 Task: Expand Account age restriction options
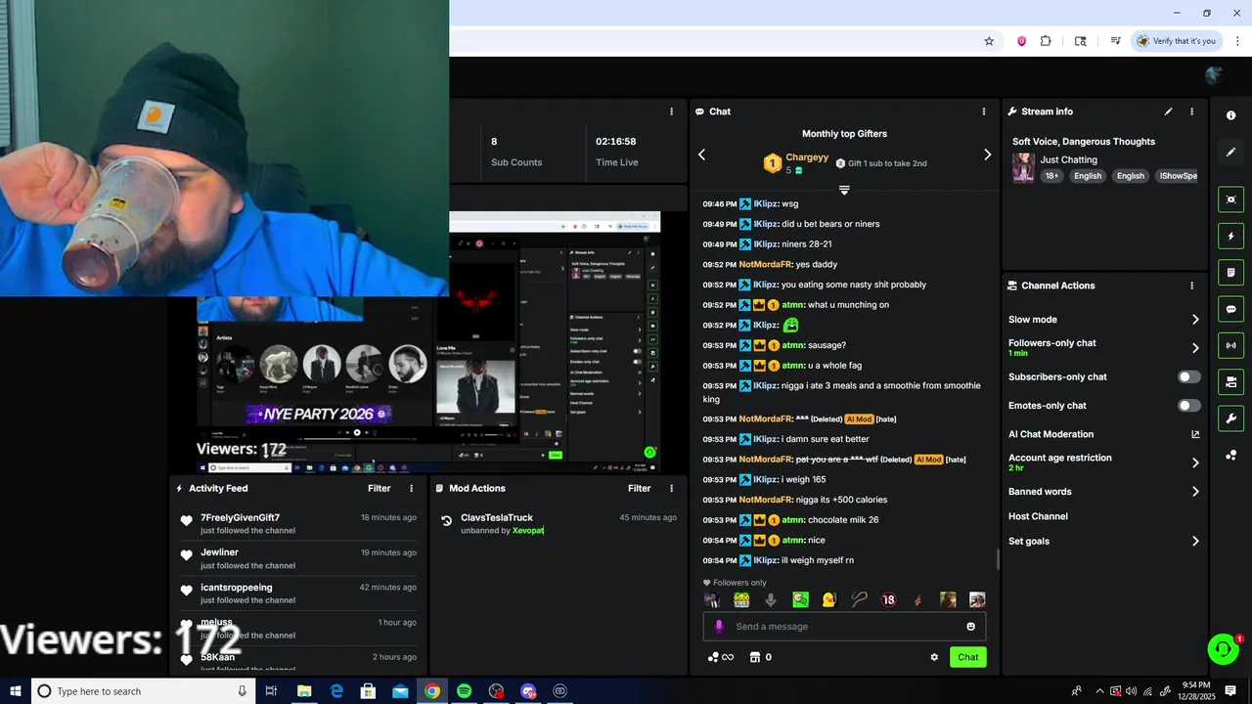click(x=1194, y=462)
